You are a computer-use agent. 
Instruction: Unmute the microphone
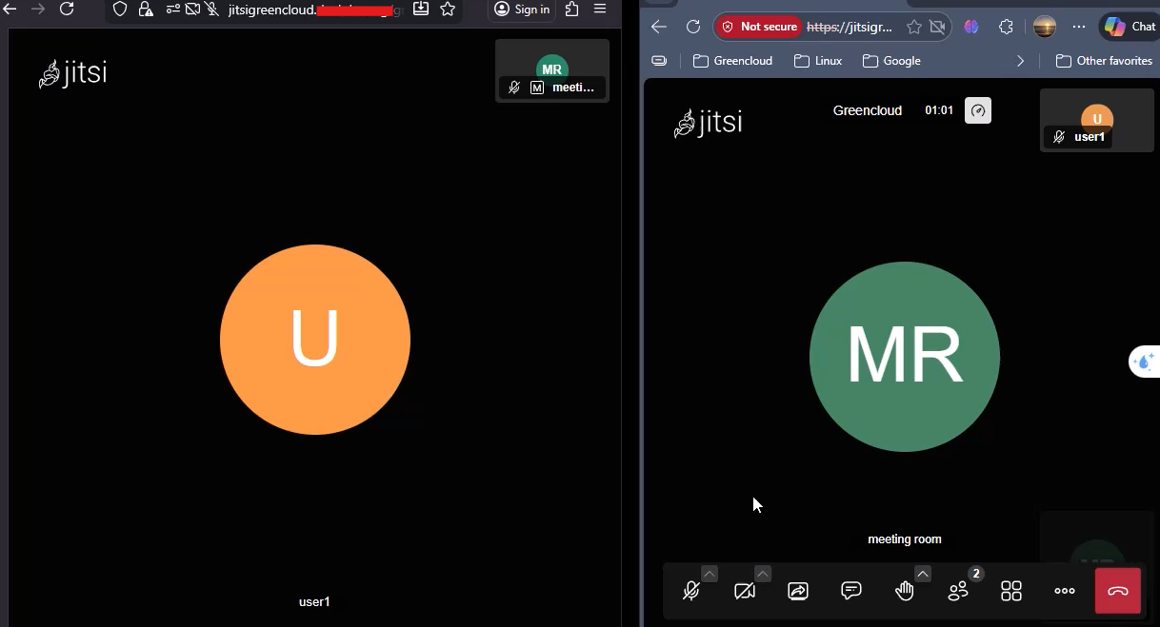tap(691, 591)
